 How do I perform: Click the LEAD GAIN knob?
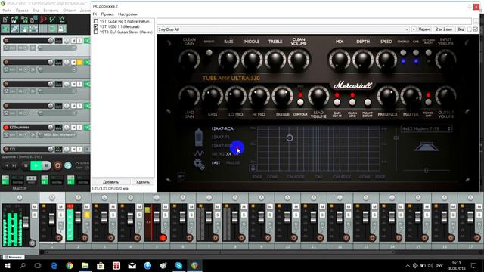(x=189, y=96)
